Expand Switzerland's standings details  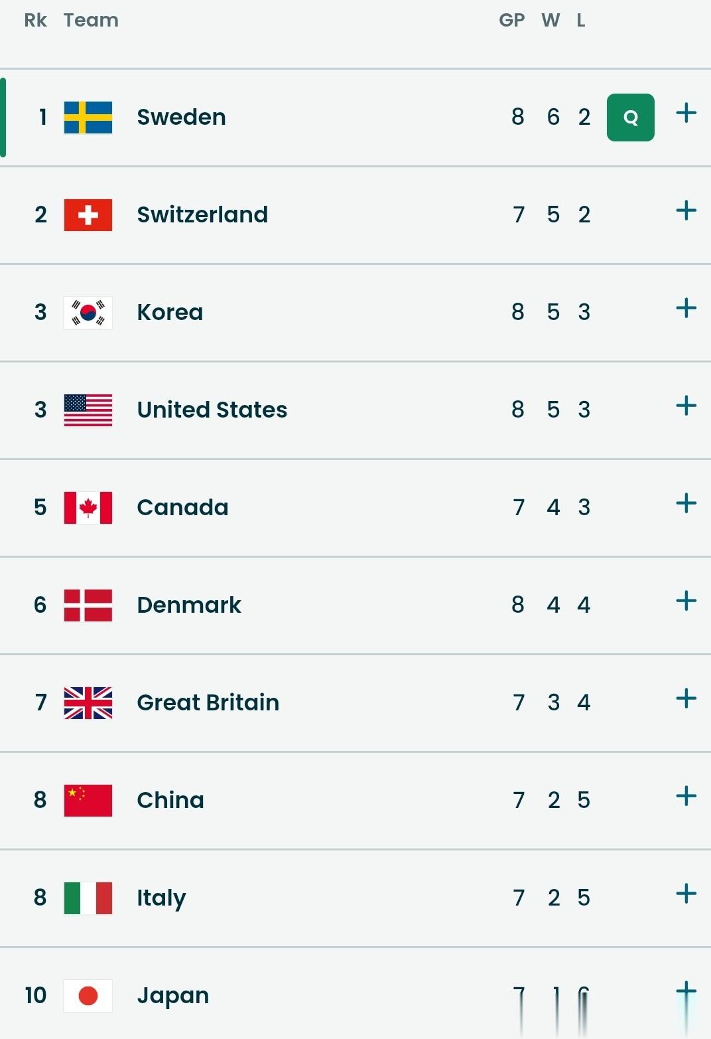click(x=686, y=211)
